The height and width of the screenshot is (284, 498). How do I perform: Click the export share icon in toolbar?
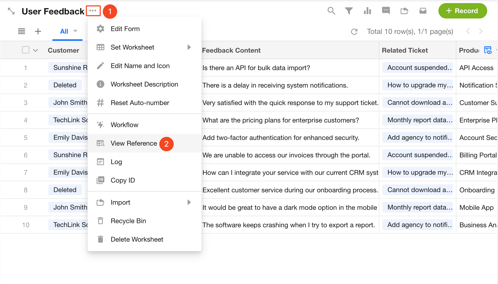(x=404, y=11)
